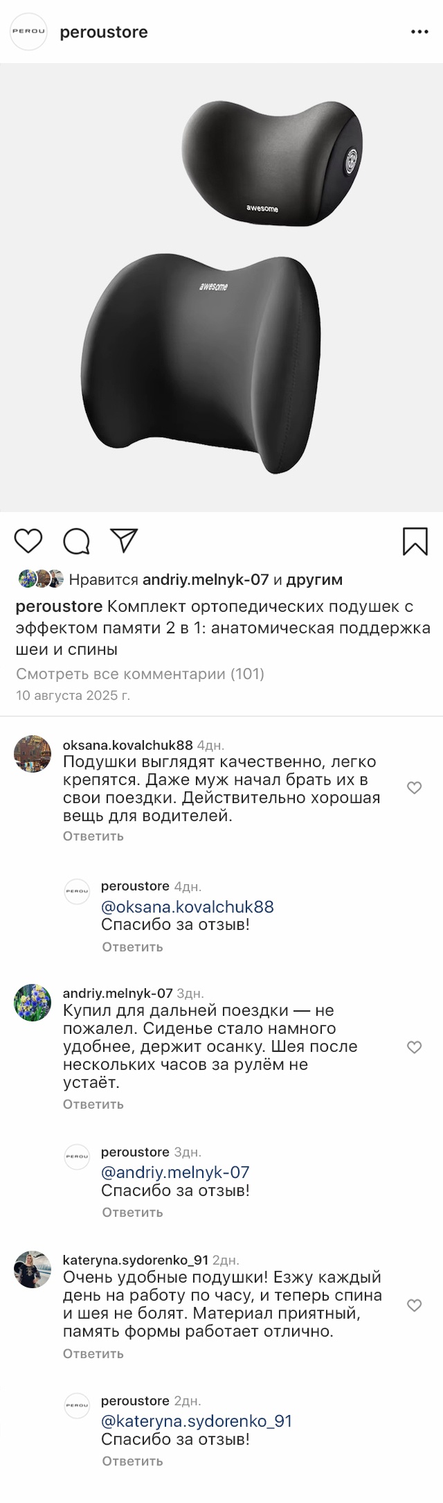Open andriy.melnyk-07's avatar beside his comment

33,1002
